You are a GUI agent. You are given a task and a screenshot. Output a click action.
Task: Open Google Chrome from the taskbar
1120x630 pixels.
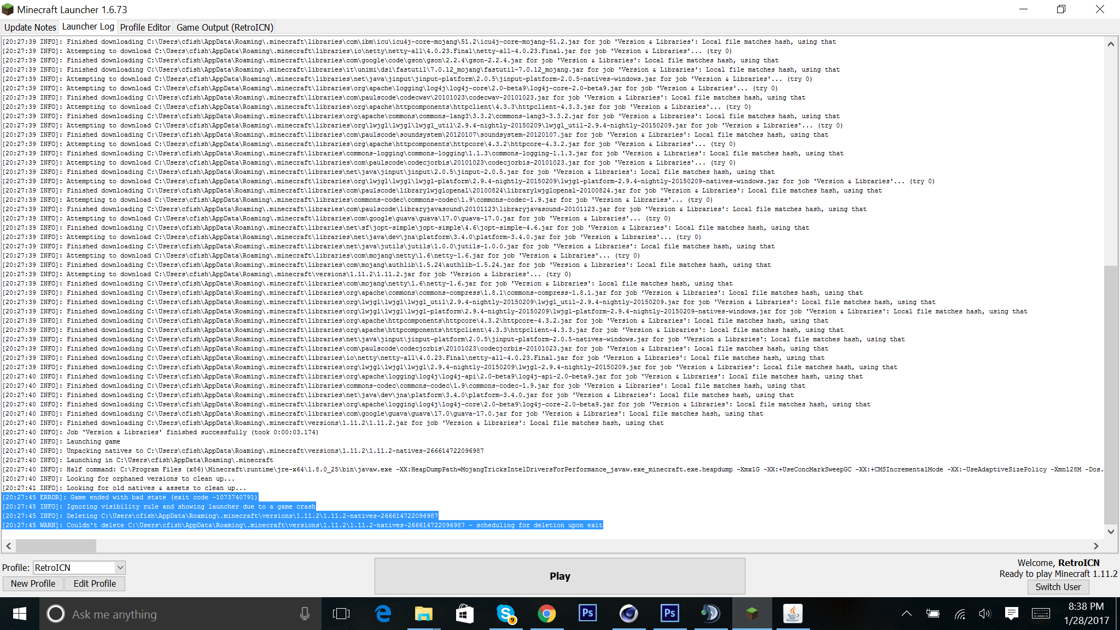(x=546, y=614)
